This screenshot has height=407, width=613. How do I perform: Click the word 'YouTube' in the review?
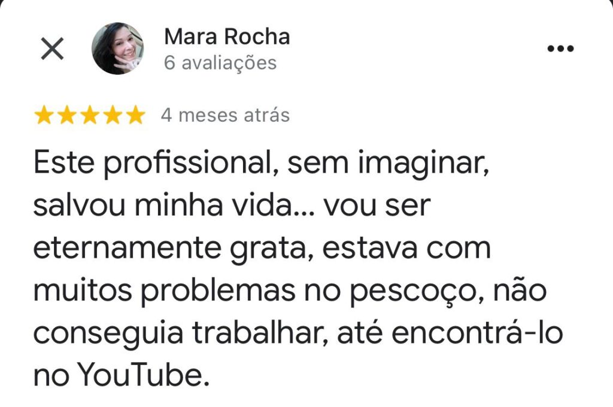(144, 375)
